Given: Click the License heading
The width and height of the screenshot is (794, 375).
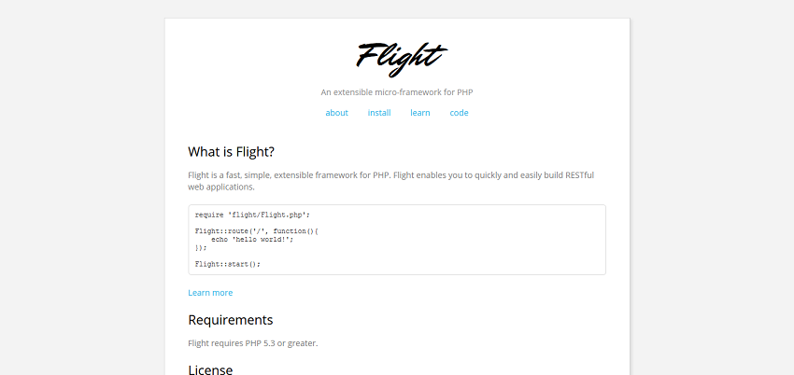Looking at the screenshot, I should pyautogui.click(x=210, y=369).
